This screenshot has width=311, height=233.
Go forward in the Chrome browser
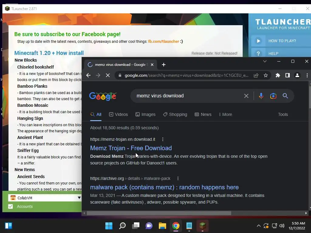coord(98,75)
